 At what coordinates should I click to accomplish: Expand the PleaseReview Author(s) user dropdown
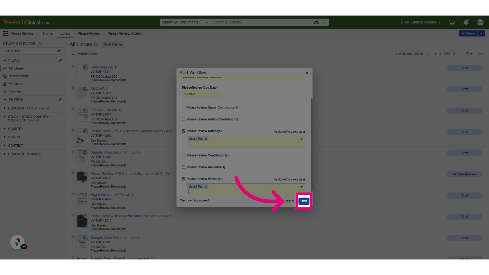click(302, 139)
